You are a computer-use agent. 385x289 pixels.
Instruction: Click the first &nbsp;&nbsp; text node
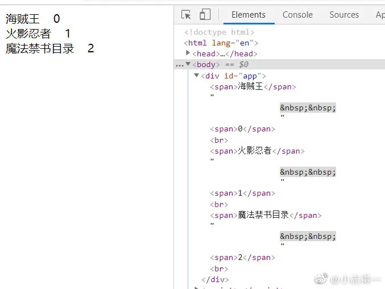(308, 108)
